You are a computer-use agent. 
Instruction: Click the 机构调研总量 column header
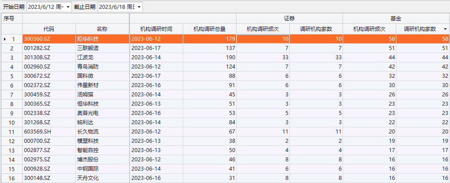[209, 29]
